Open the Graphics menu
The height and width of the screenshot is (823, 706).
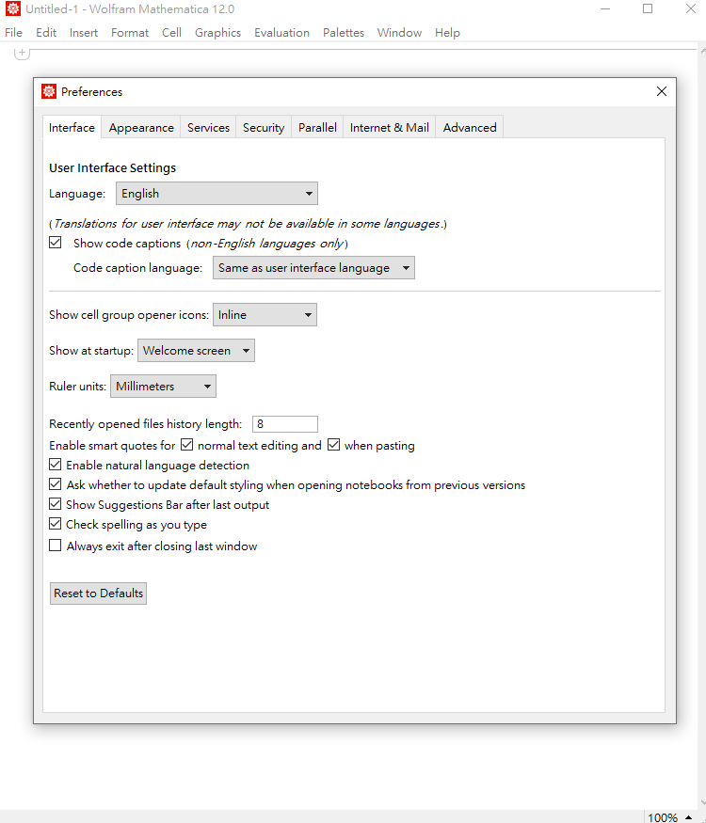(218, 33)
